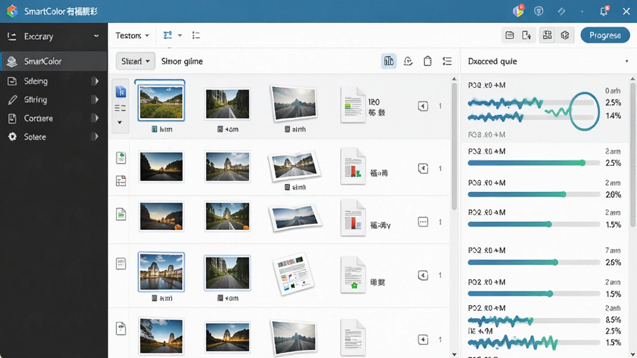The height and width of the screenshot is (358, 637).
Task: Open the notification bell
Action: tap(603, 11)
